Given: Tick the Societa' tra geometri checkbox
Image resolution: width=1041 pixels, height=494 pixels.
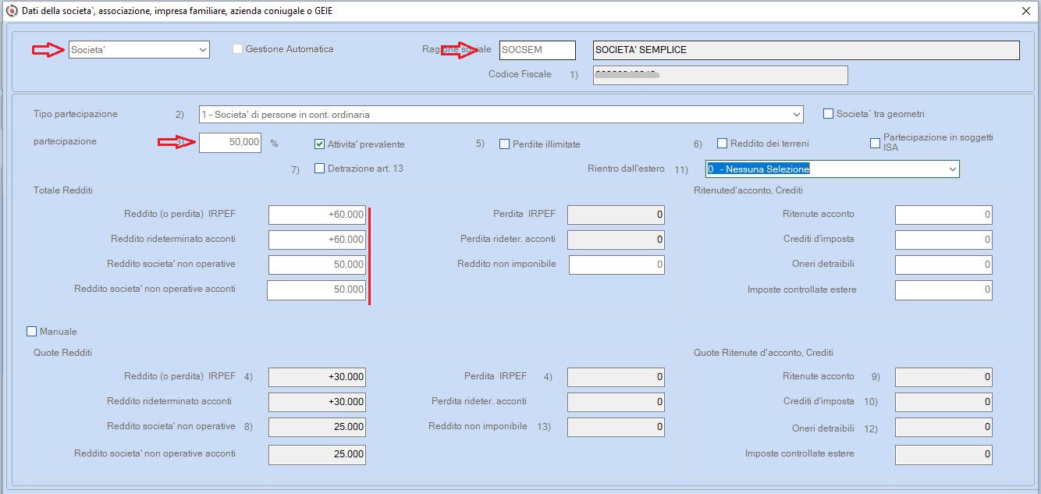Looking at the screenshot, I should tap(829, 114).
